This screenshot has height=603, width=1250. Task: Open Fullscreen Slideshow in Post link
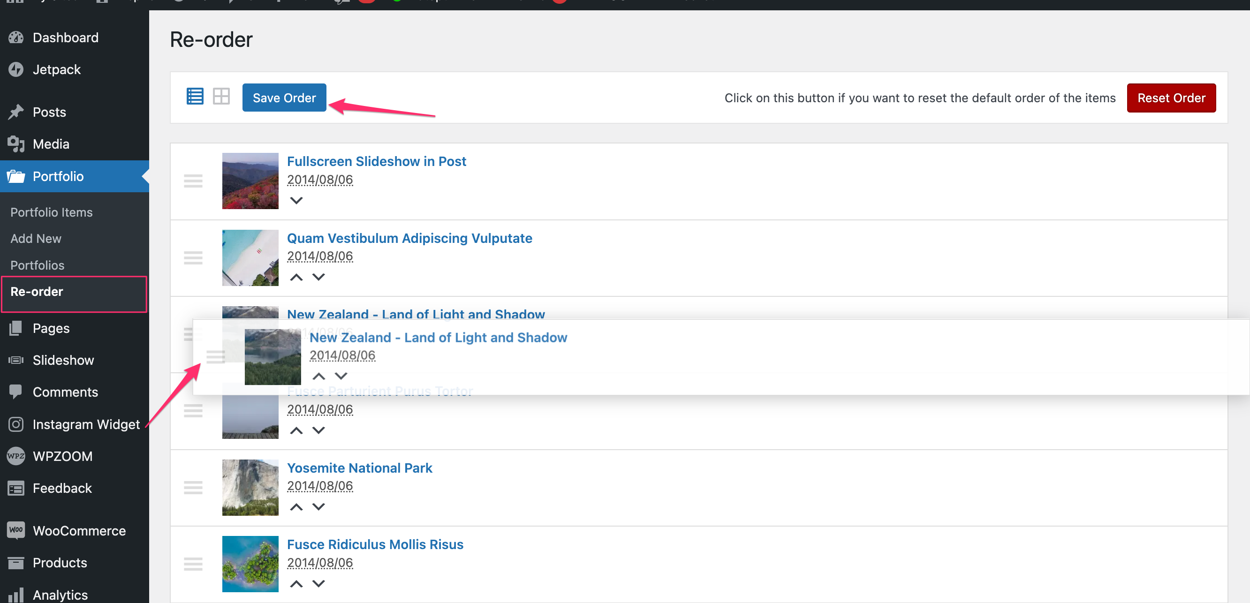tap(377, 161)
